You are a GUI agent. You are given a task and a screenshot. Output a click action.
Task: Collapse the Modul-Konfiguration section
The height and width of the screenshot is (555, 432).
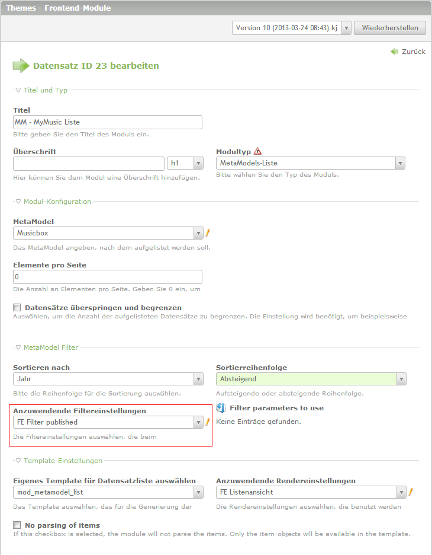pyautogui.click(x=53, y=202)
